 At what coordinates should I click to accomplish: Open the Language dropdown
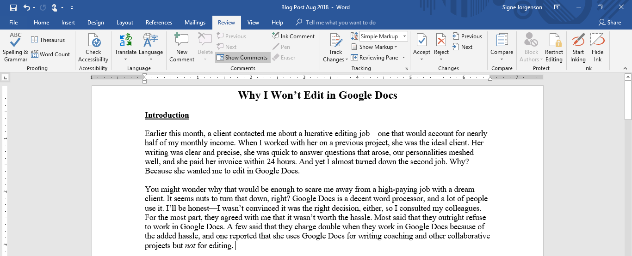151,48
